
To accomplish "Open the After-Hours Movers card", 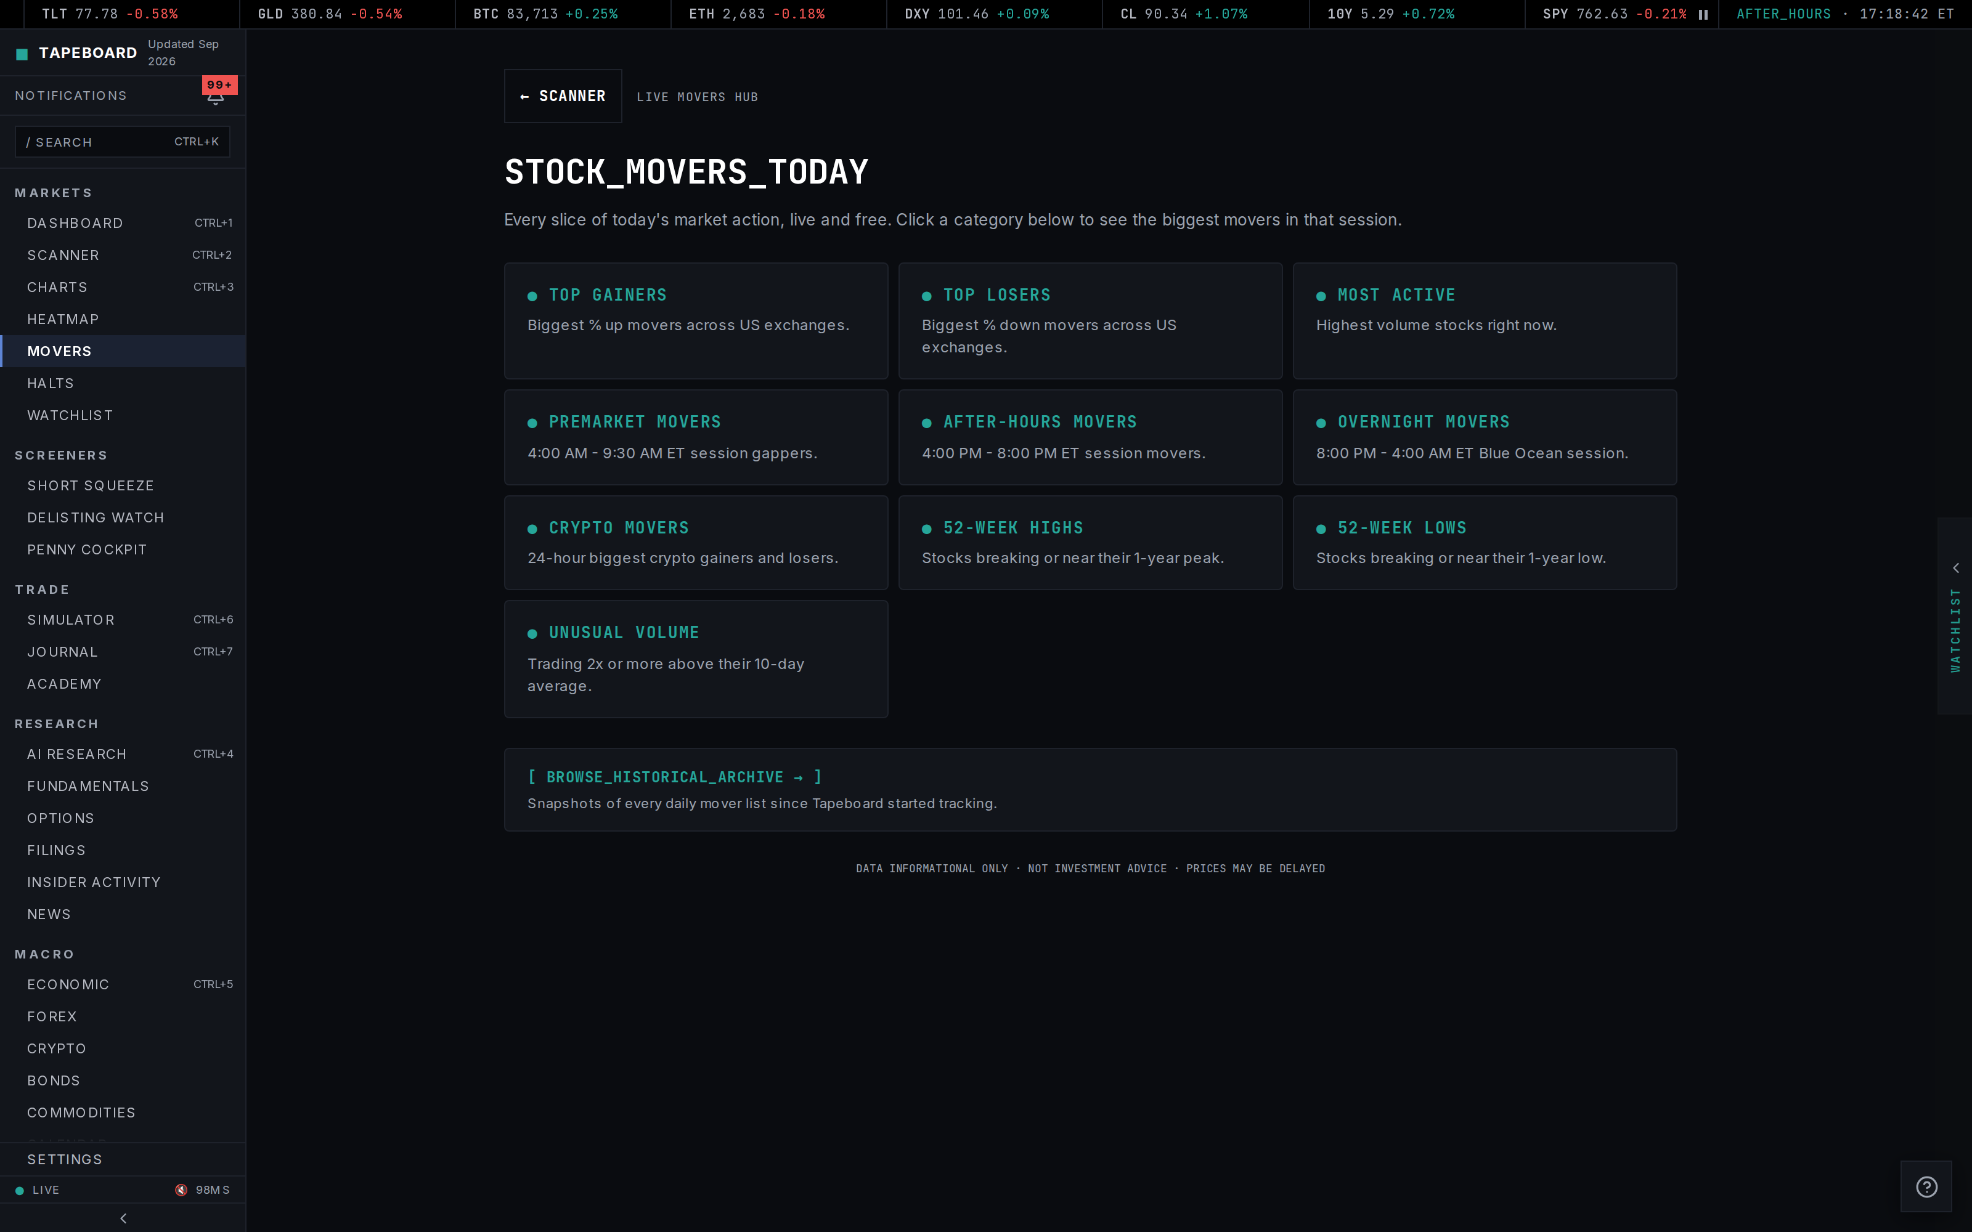I will 1090,437.
